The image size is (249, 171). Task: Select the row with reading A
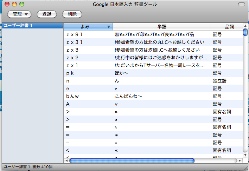(x=153, y=104)
